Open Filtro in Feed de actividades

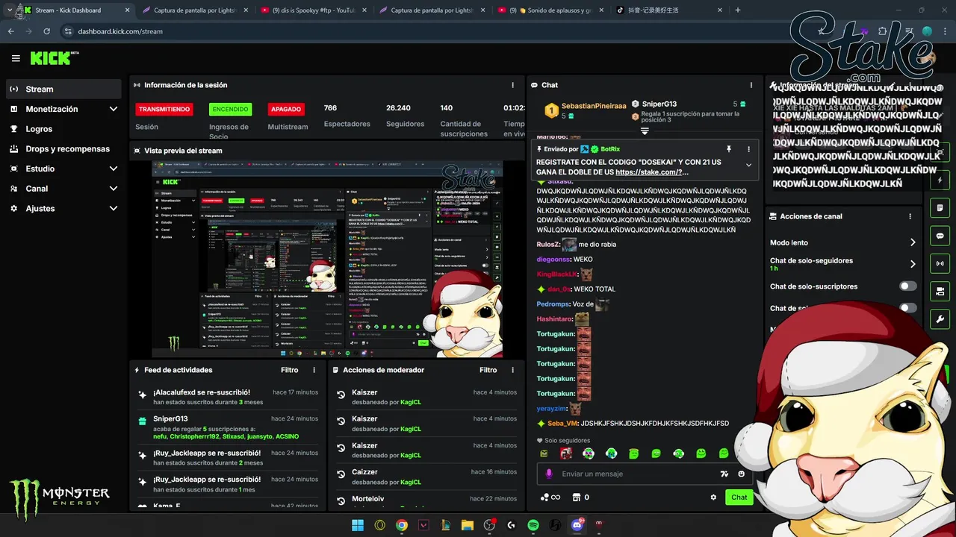coord(290,370)
